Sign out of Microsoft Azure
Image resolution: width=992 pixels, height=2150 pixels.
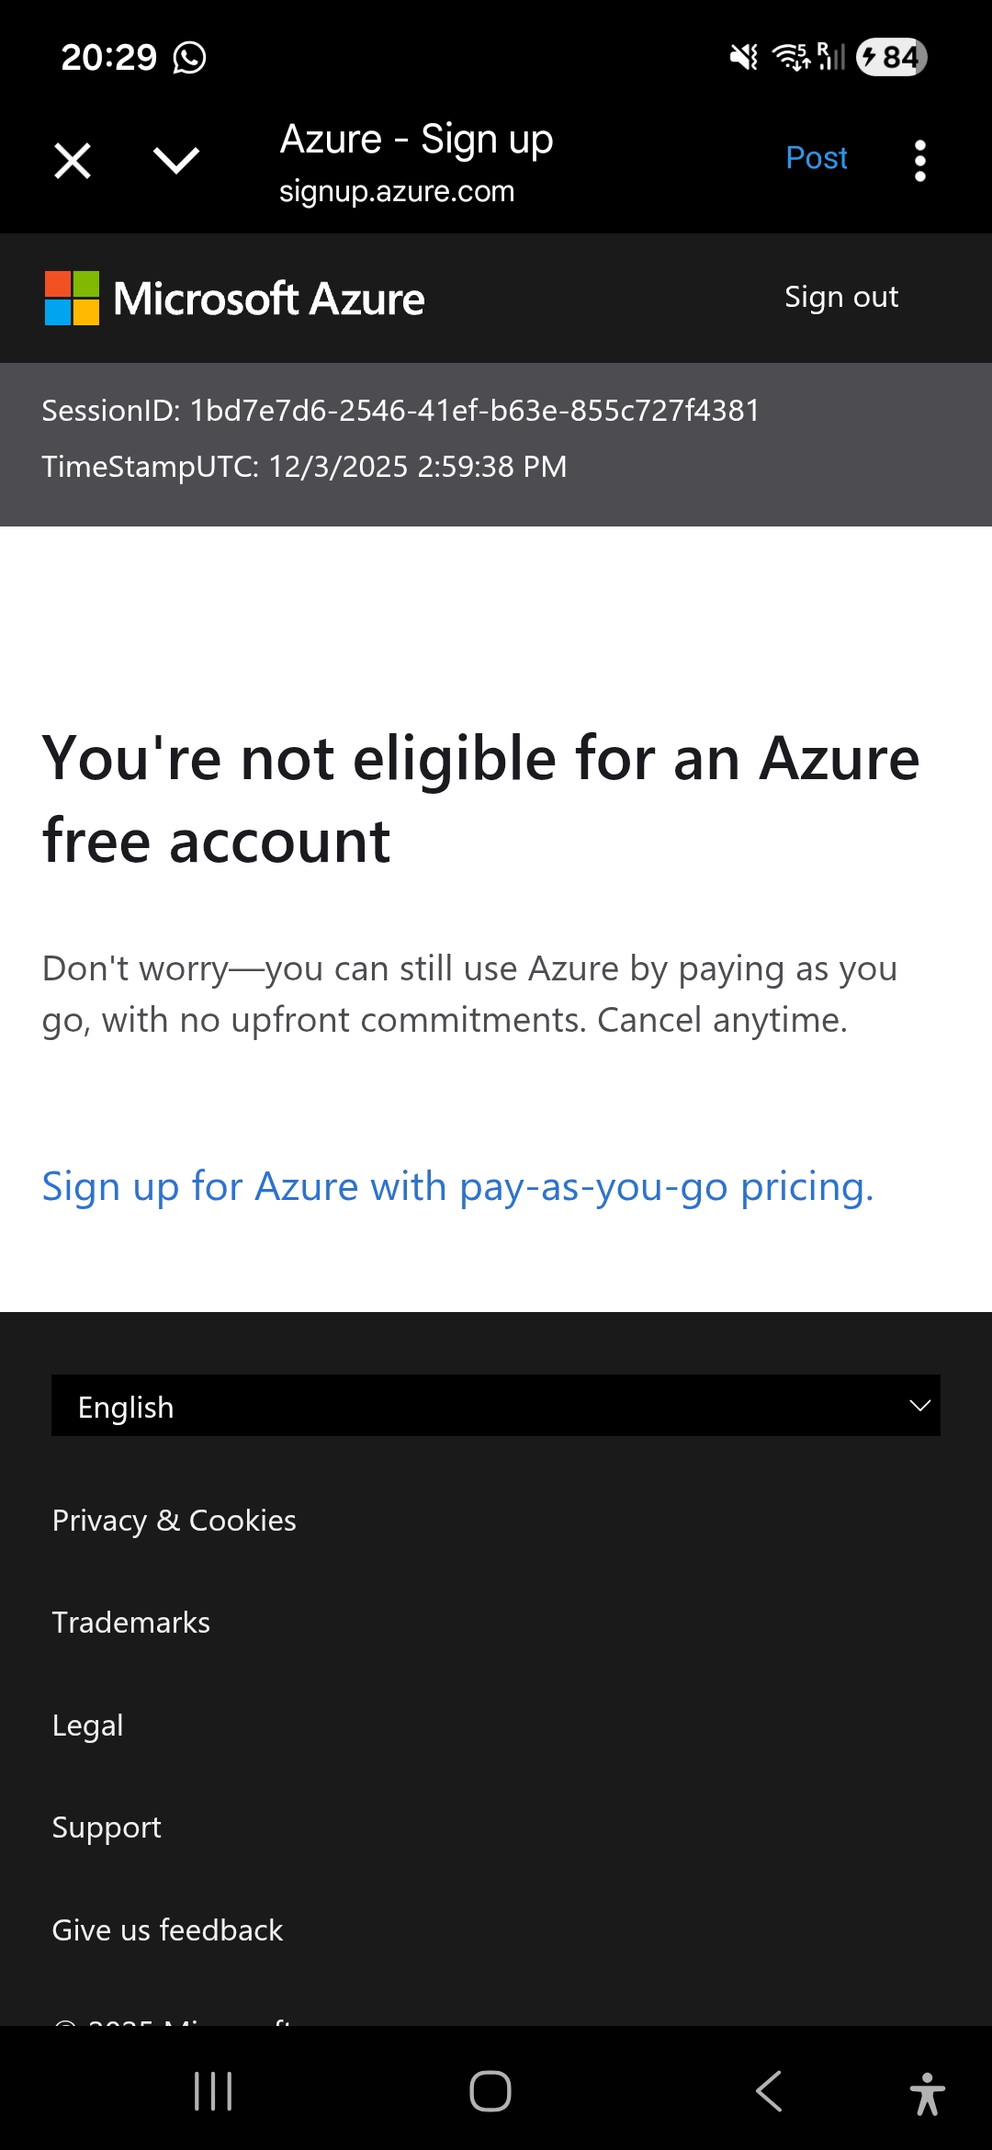(x=840, y=296)
